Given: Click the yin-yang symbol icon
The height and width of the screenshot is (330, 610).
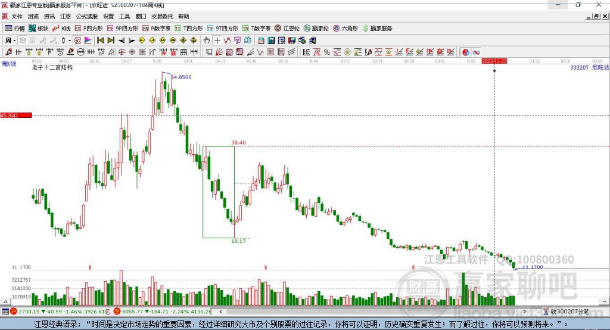Looking at the screenshot, I should 466,52.
